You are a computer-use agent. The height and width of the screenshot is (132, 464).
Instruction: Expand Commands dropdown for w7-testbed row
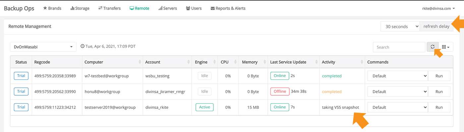pos(397,76)
